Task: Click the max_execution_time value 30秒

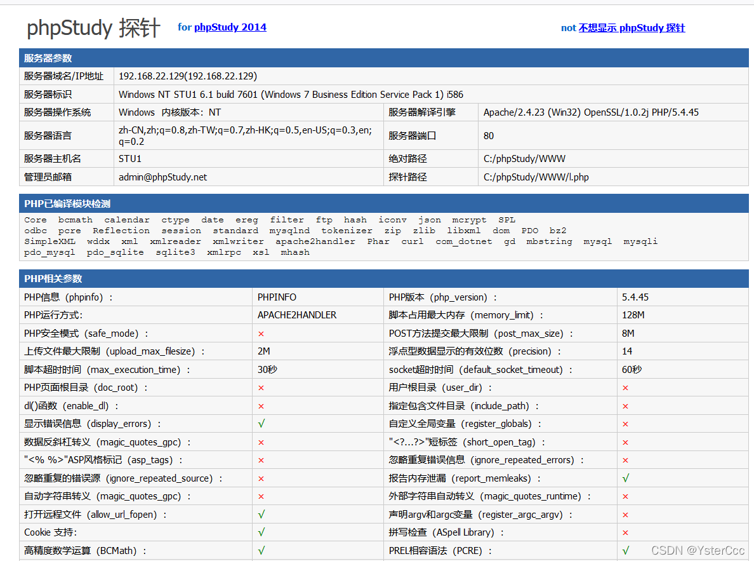Action: coord(267,369)
